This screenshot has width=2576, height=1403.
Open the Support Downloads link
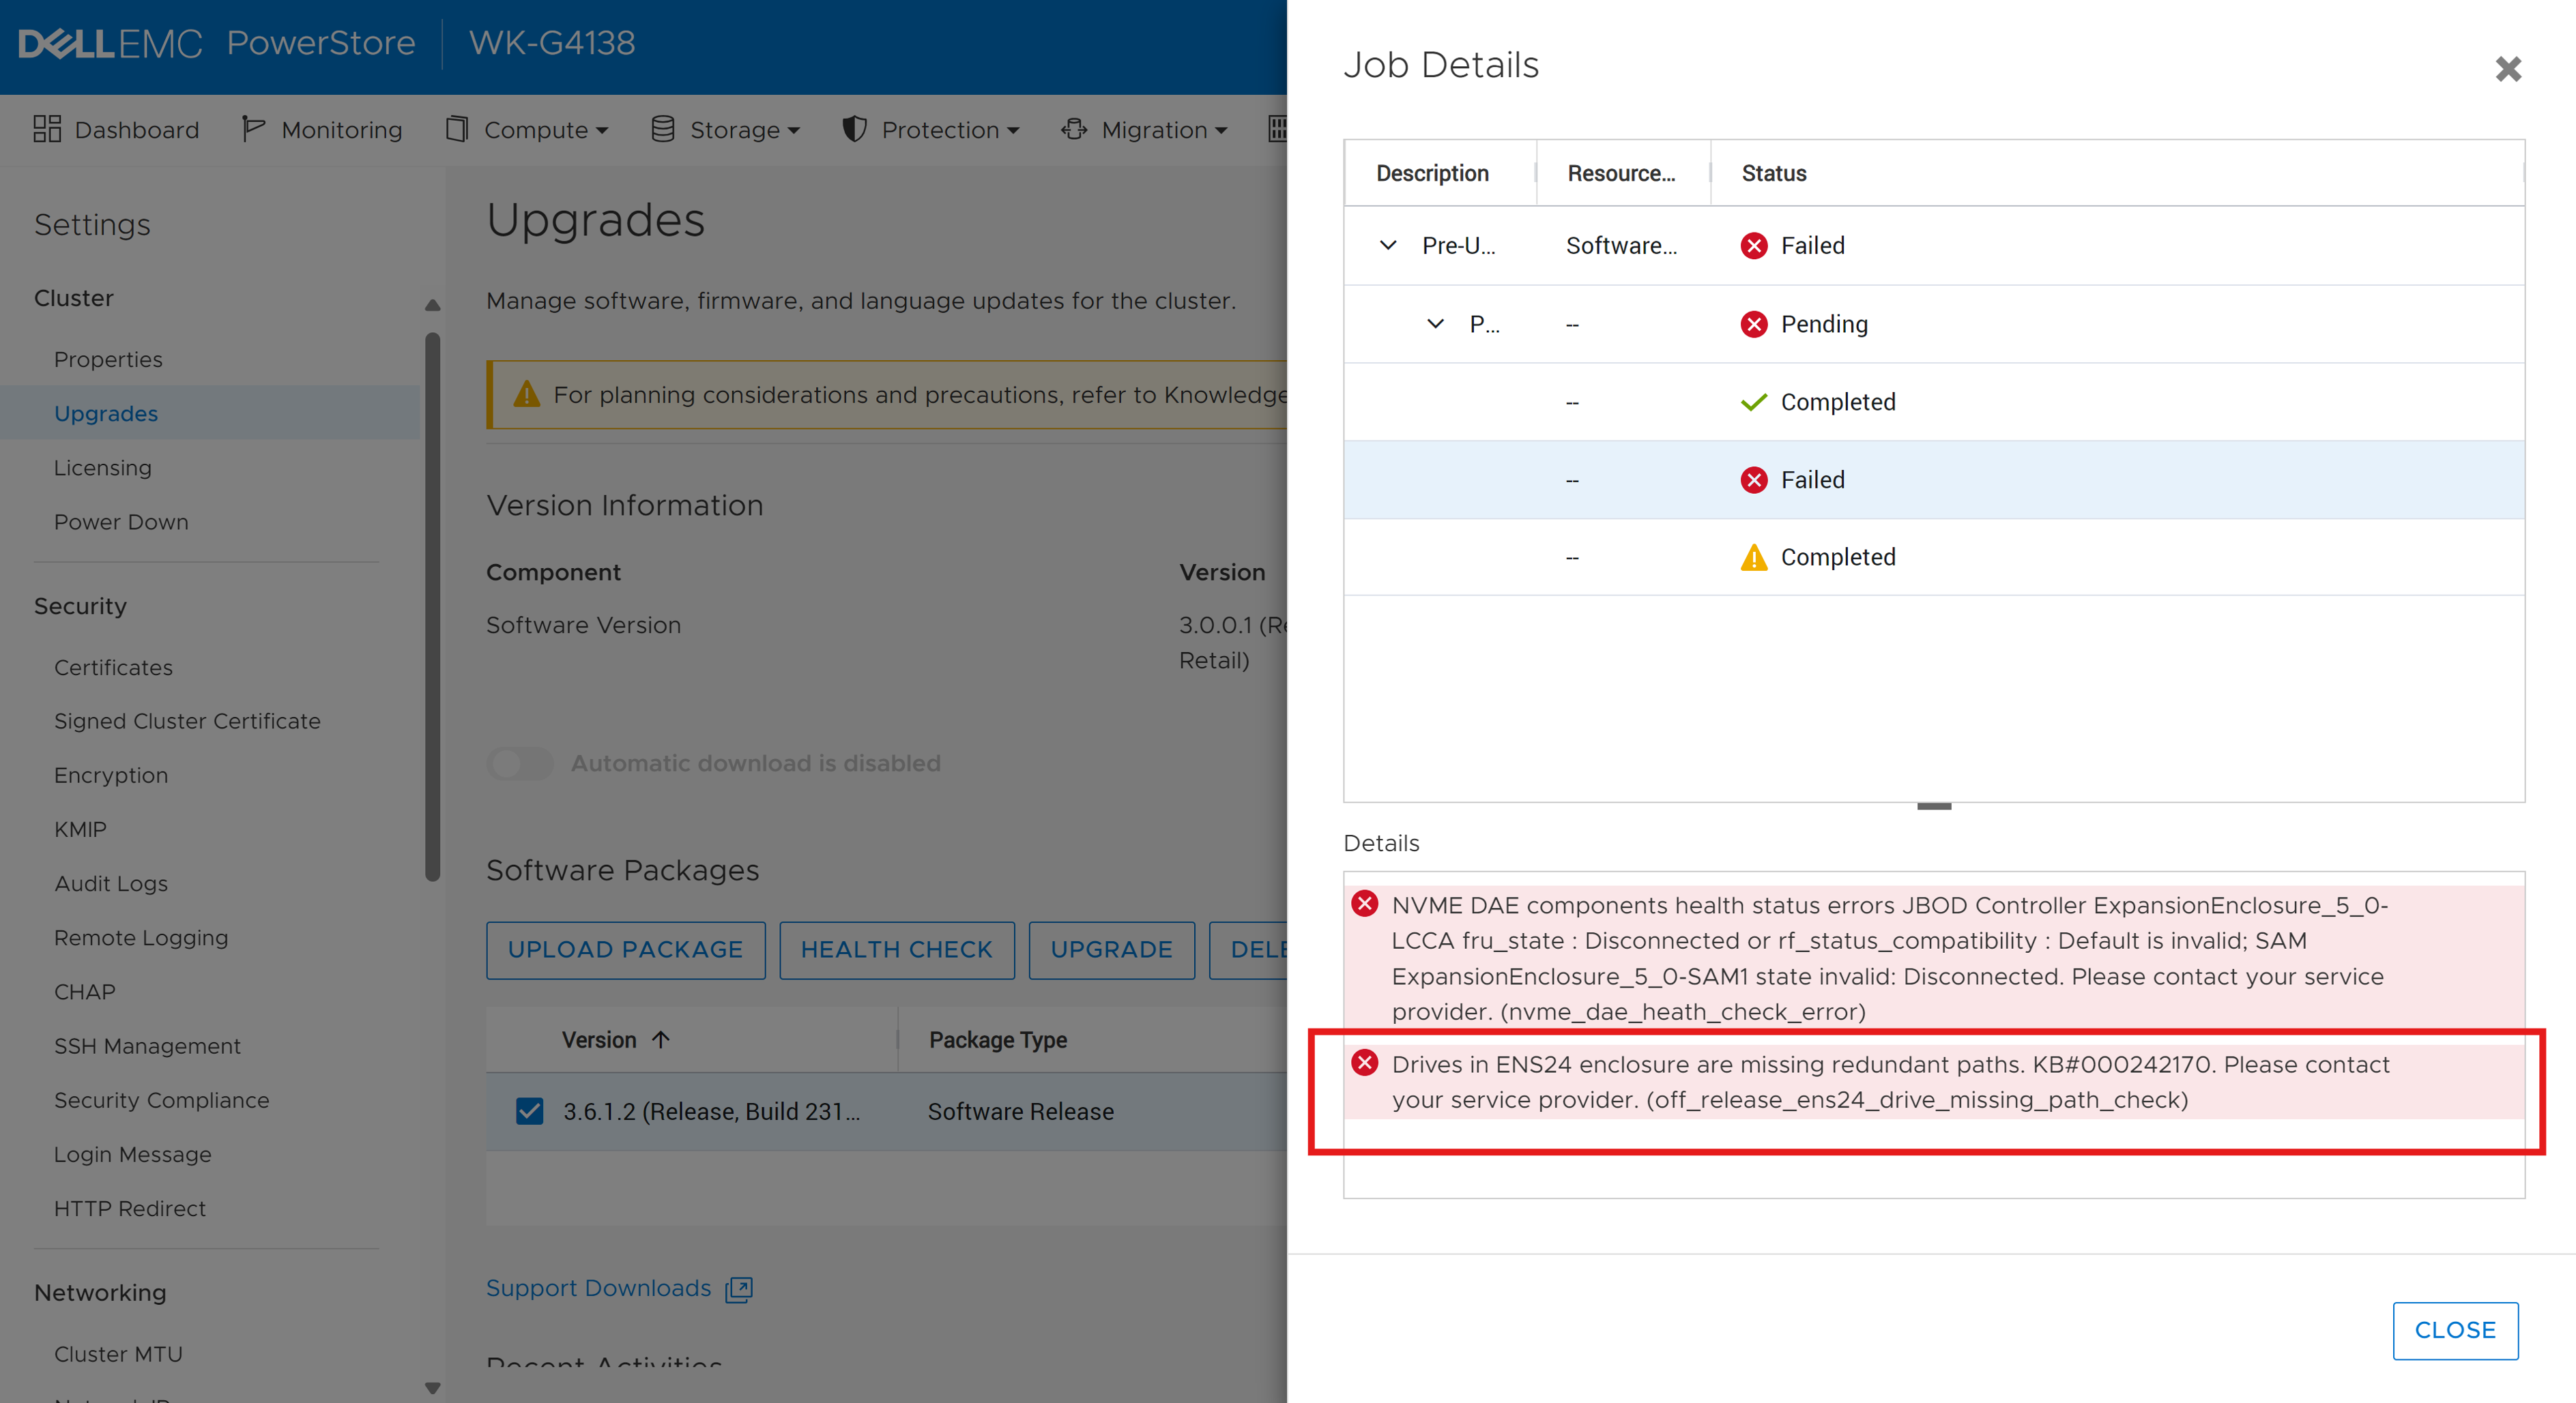[x=597, y=1288]
